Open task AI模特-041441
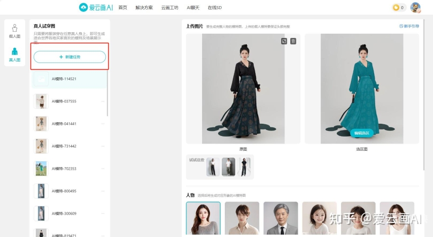 pyautogui.click(x=69, y=124)
